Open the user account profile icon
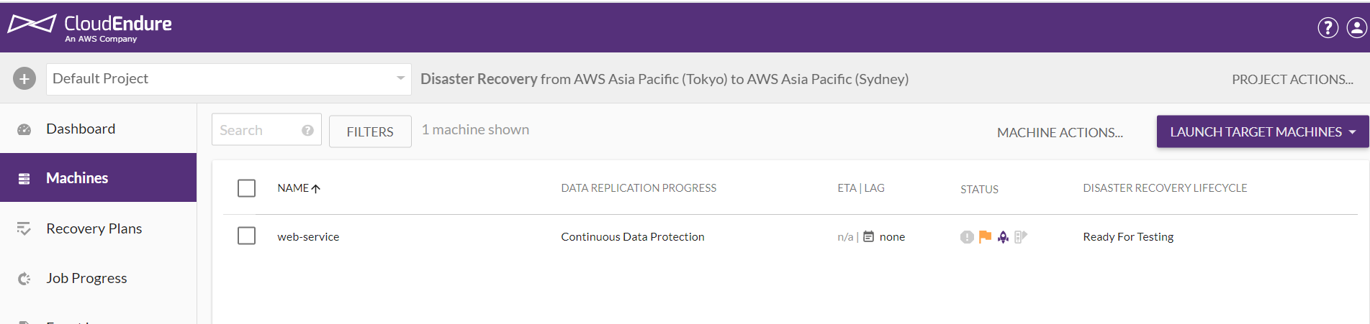The width and height of the screenshot is (1370, 324). 1356,27
